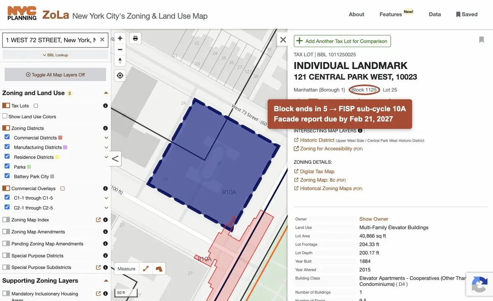Print the map with printer icon

(136, 38)
